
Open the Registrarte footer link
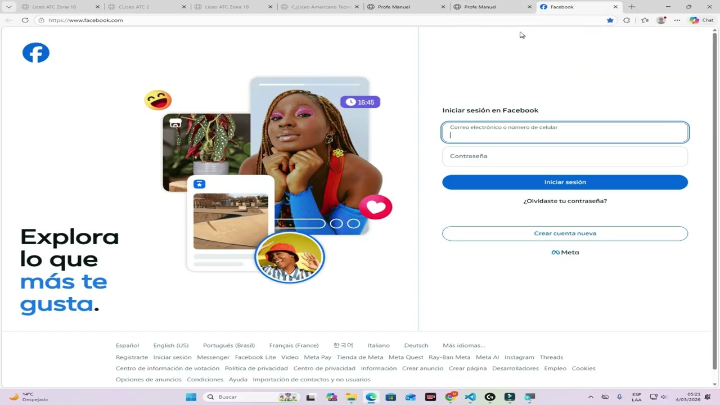(x=132, y=357)
